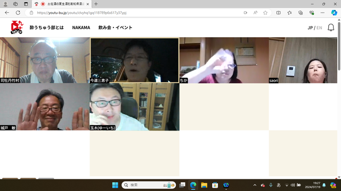Open the Windows Start menu

(x=115, y=185)
